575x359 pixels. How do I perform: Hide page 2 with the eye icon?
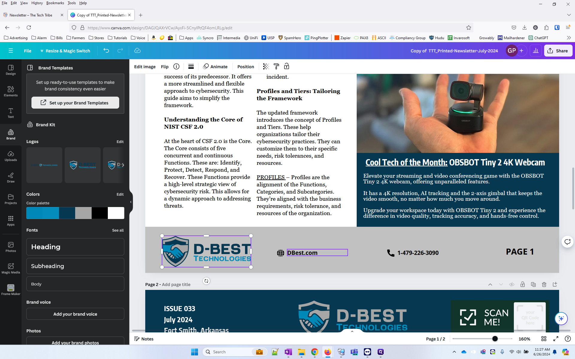coord(512,285)
